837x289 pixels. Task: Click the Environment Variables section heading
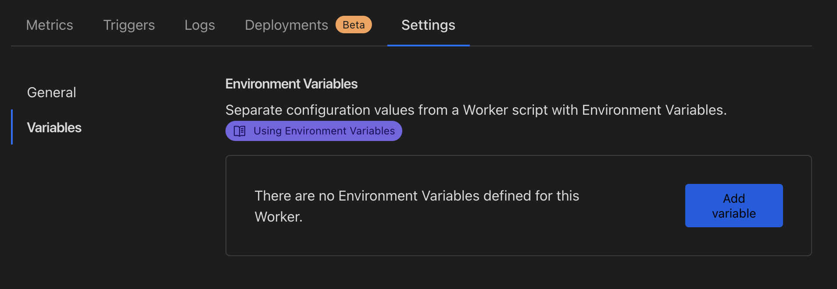(291, 84)
